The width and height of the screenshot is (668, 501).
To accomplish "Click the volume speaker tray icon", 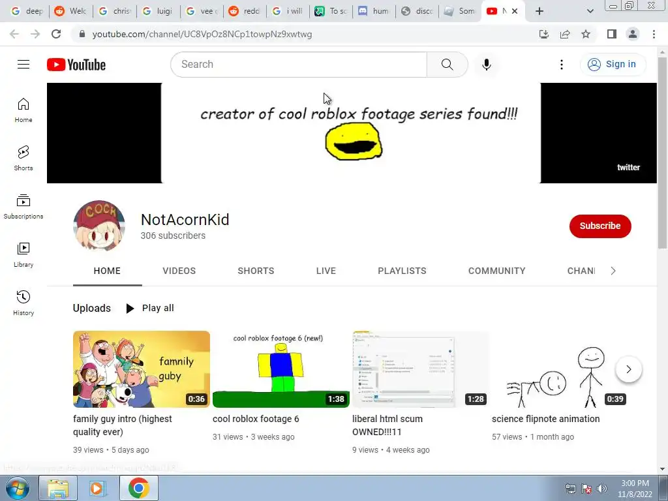I will [x=601, y=489].
